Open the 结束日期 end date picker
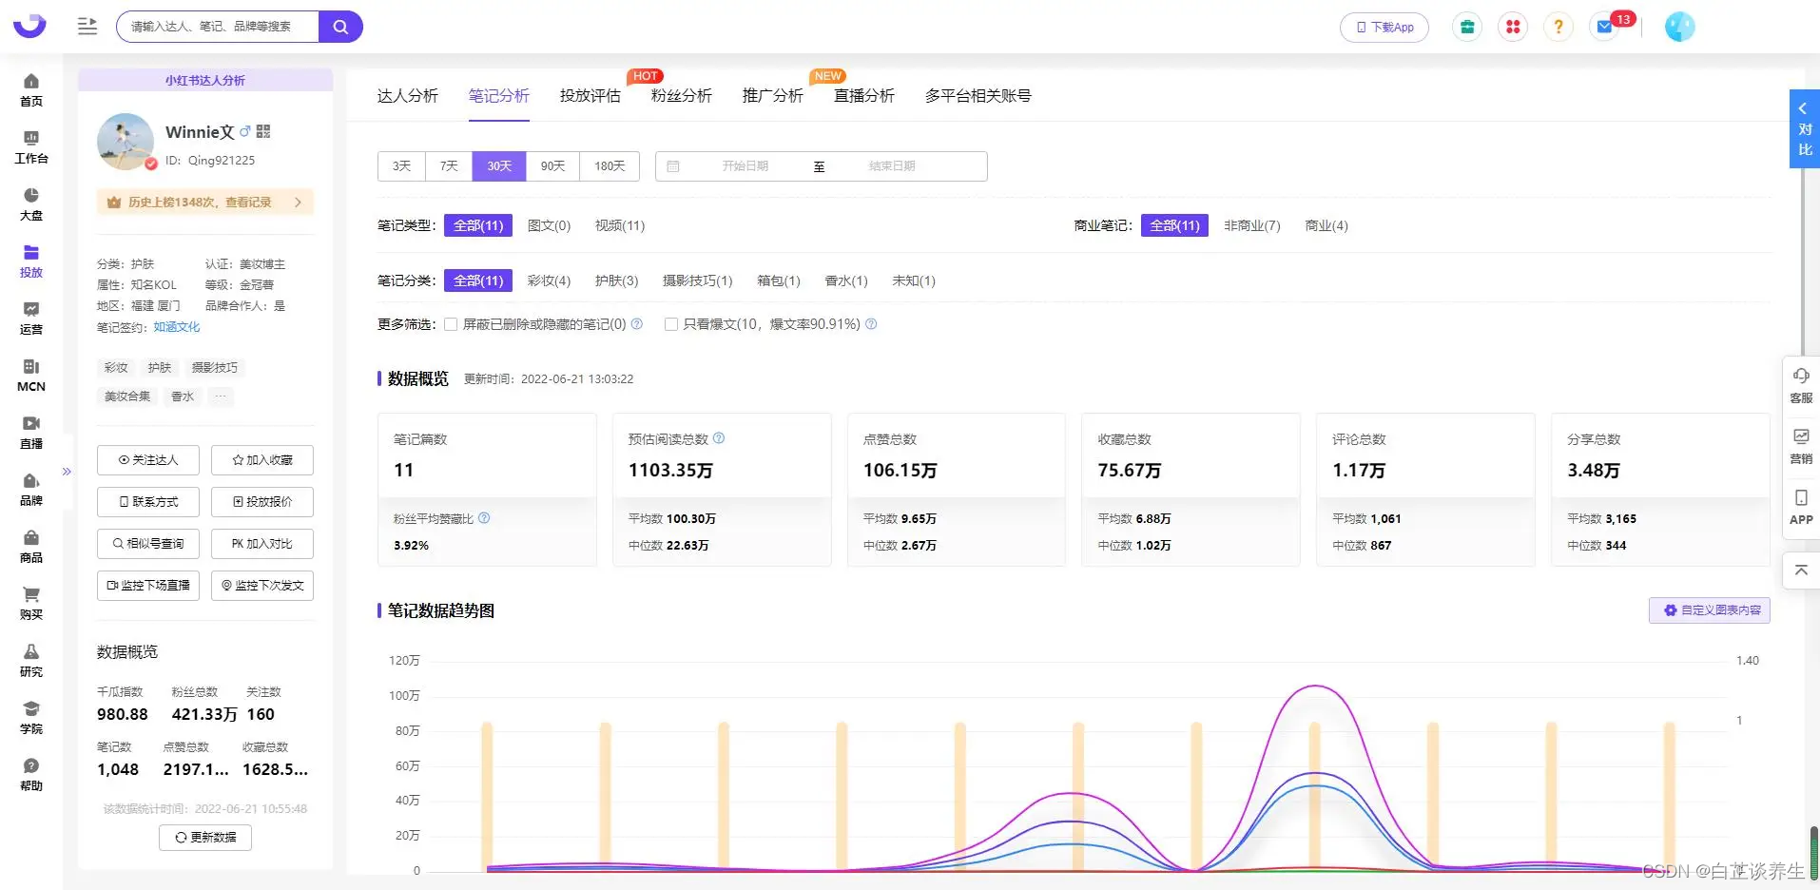This screenshot has width=1820, height=890. tap(892, 165)
